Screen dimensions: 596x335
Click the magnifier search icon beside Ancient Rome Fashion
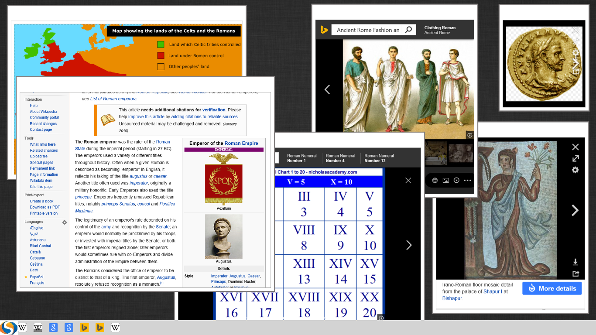(x=408, y=30)
